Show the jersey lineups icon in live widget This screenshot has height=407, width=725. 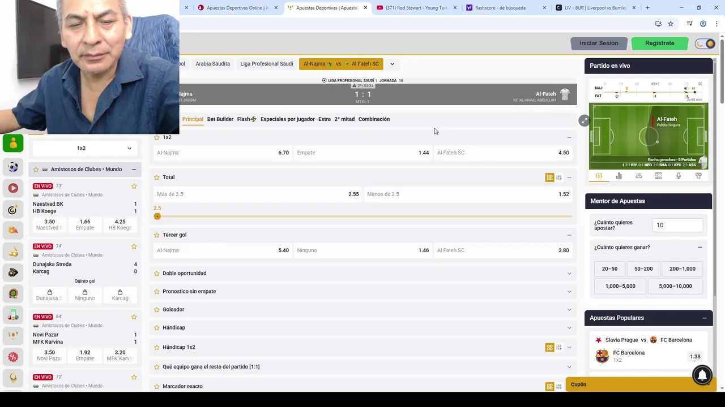tap(698, 176)
